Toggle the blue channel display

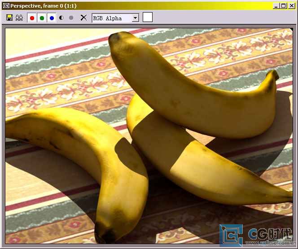click(52, 18)
